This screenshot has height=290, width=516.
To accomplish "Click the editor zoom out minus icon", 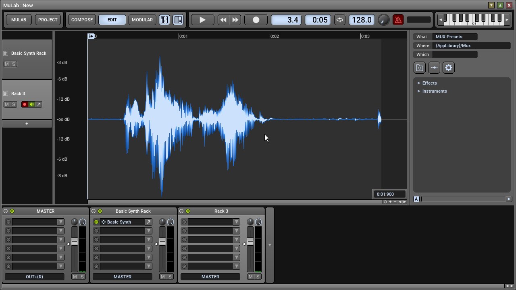I will tap(395, 202).
